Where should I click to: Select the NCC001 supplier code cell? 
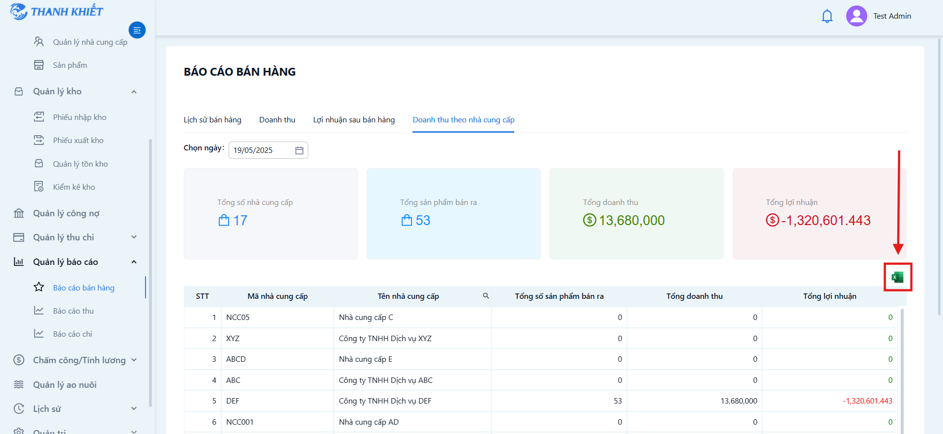click(277, 422)
